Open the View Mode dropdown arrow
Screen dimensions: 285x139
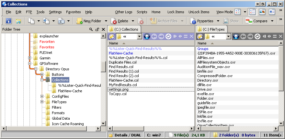tap(245, 12)
